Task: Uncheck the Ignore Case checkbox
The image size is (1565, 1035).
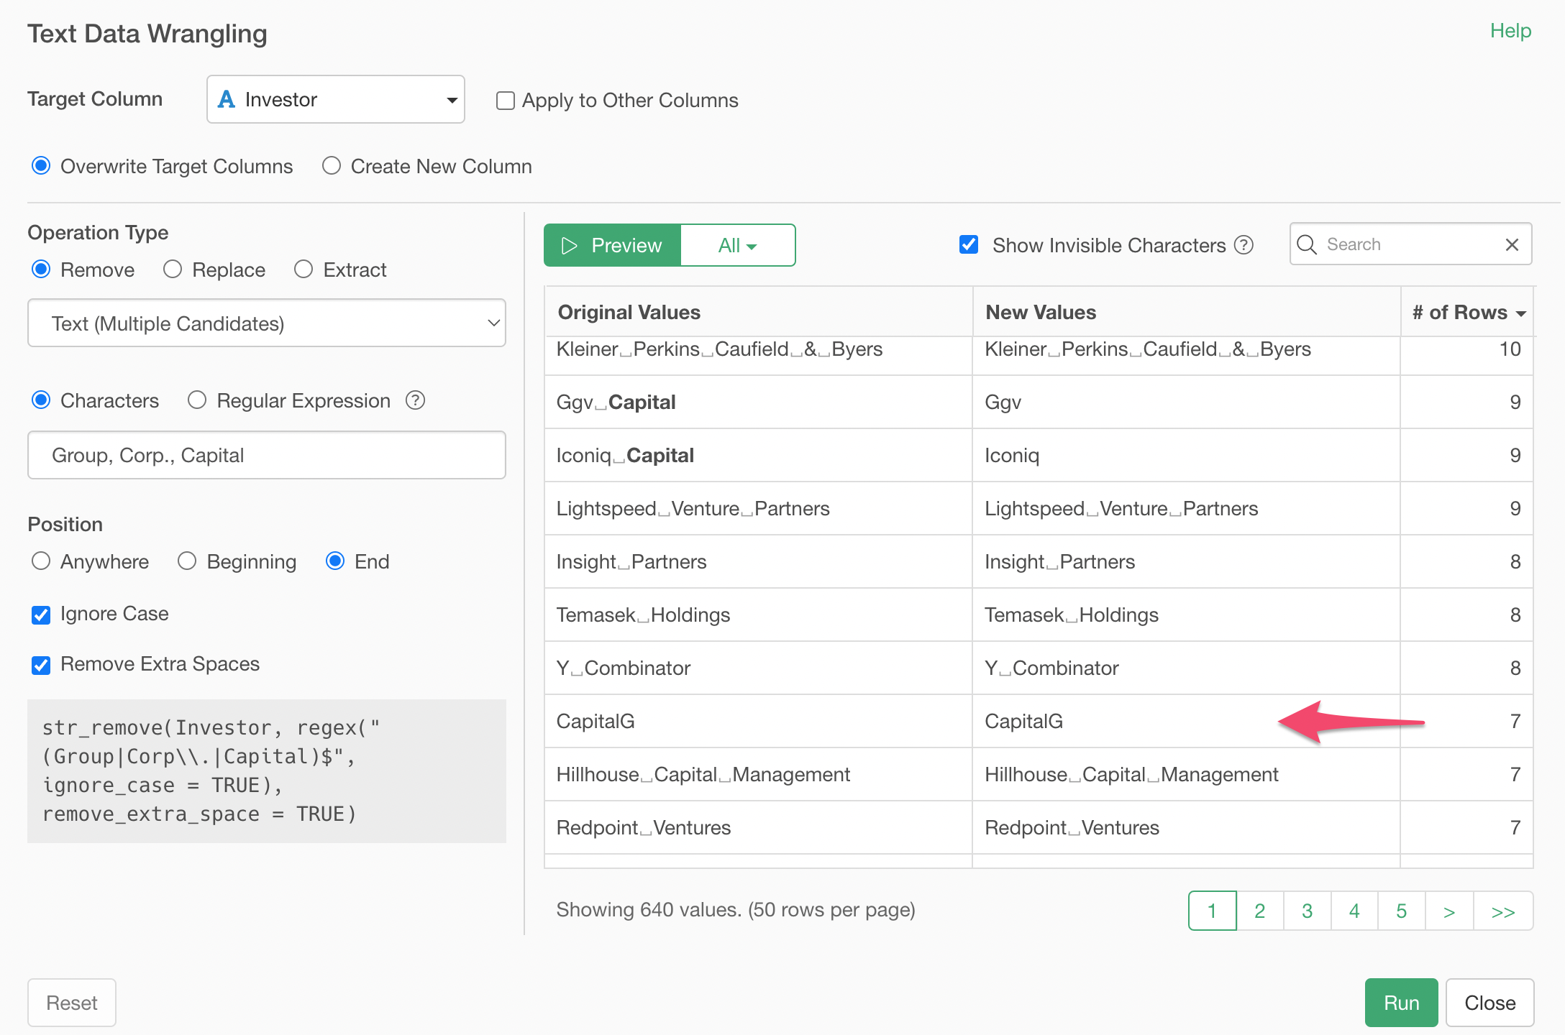Action: [41, 615]
